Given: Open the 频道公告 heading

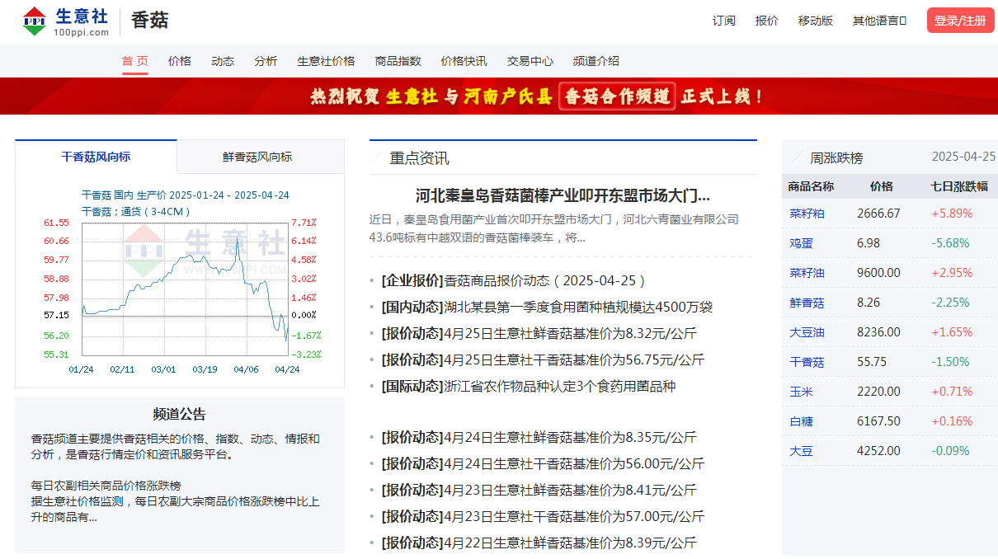Looking at the screenshot, I should click(x=179, y=414).
